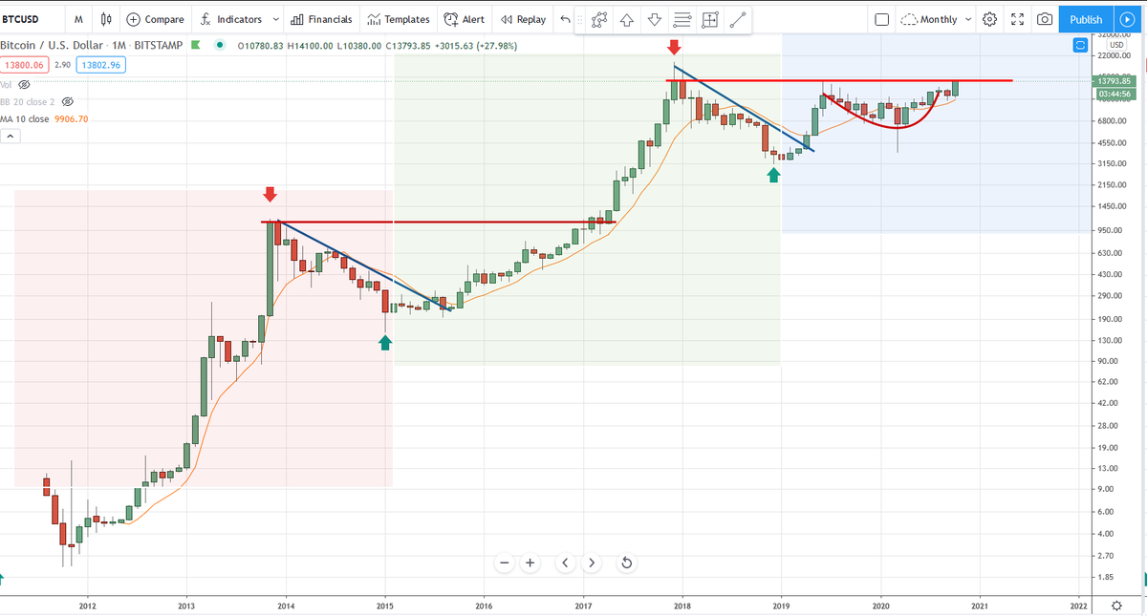
Task: Click the 2021 time axis label
Action: [x=980, y=605]
